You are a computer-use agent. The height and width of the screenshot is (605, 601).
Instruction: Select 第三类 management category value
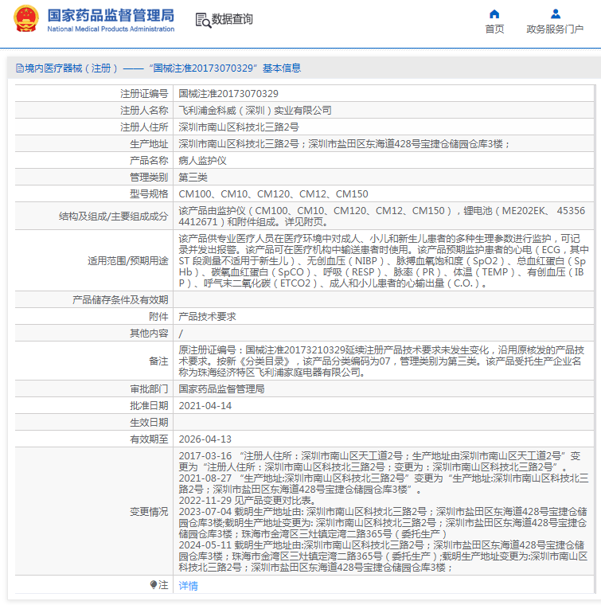(193, 178)
